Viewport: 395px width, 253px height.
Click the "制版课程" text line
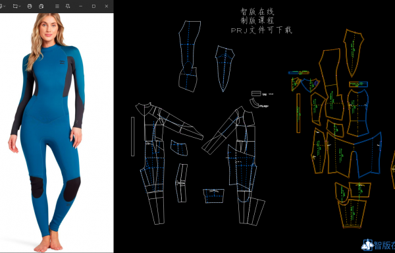tap(257, 20)
